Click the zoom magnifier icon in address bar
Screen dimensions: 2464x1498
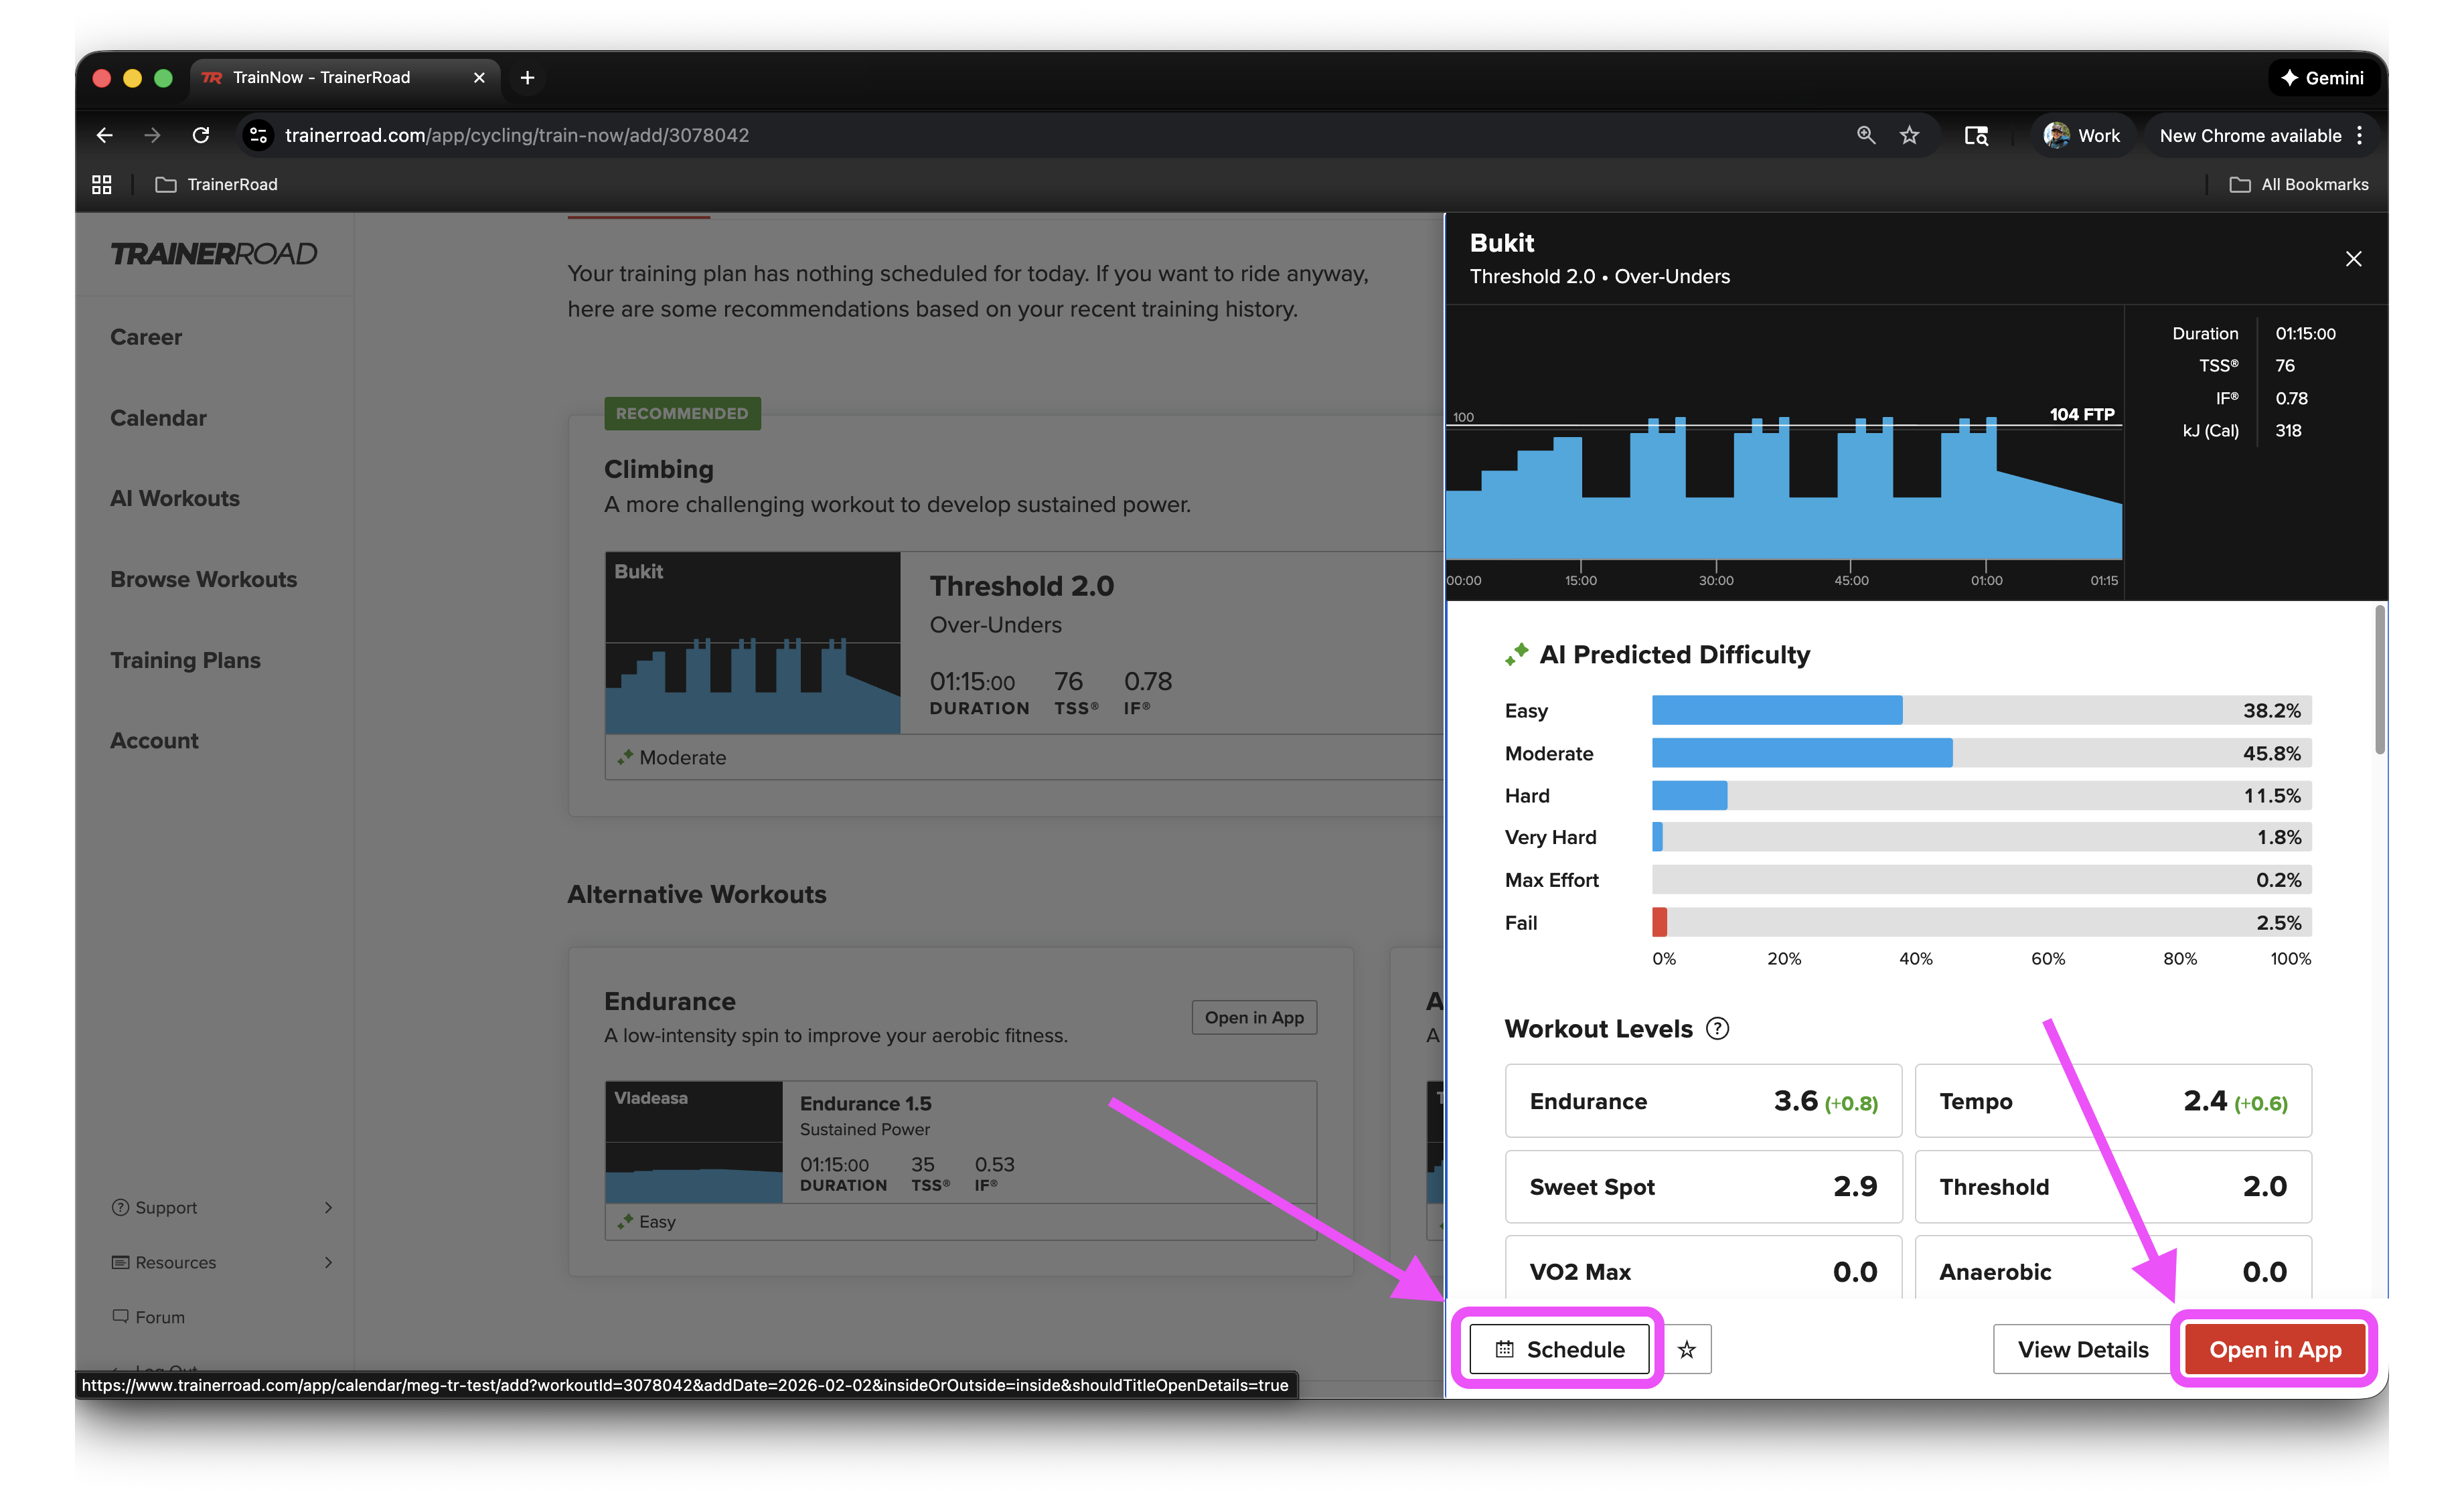tap(1865, 135)
